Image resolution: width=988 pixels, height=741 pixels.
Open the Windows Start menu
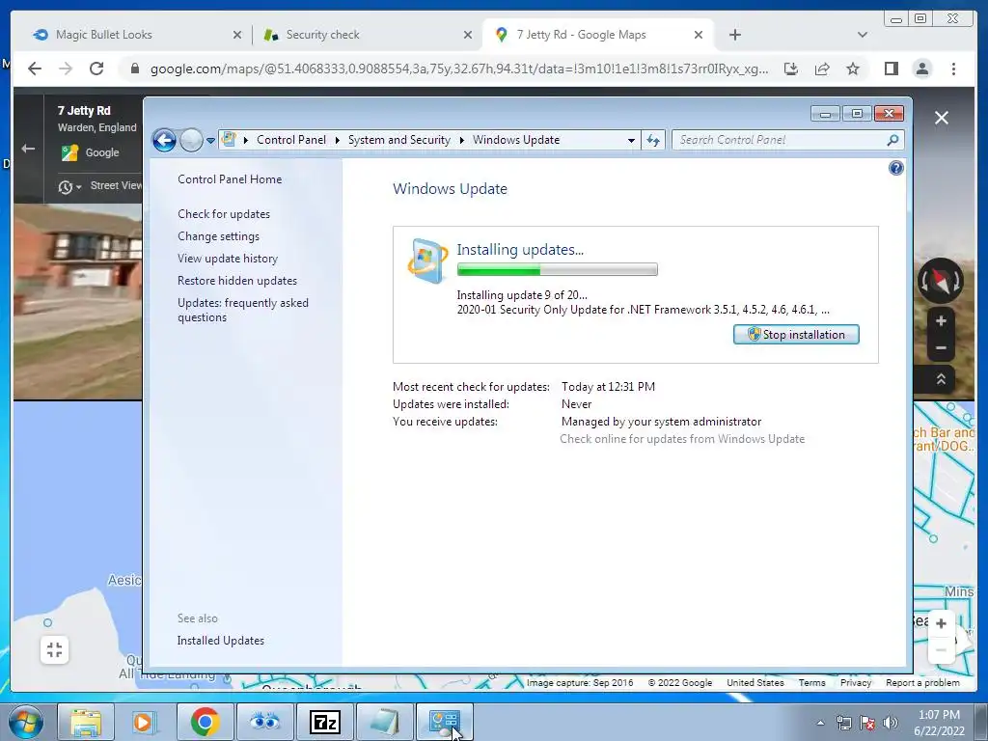(x=26, y=722)
